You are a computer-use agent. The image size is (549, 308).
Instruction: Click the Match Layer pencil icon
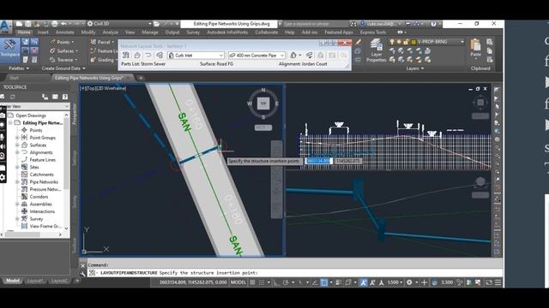click(358, 42)
